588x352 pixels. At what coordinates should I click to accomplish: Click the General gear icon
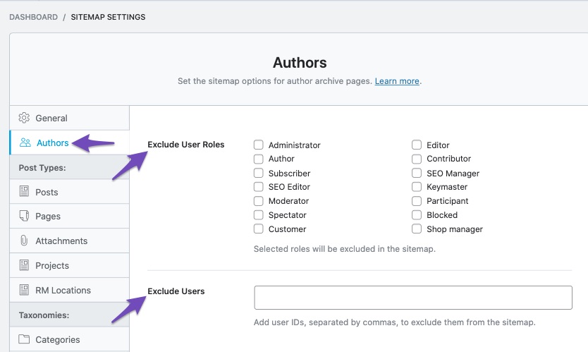(x=24, y=118)
